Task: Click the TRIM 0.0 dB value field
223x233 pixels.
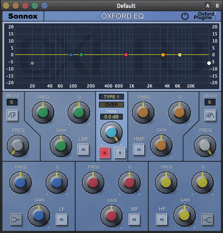Action: click(111, 117)
